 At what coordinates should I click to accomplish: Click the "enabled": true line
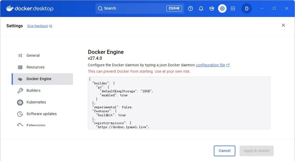coord(113,95)
